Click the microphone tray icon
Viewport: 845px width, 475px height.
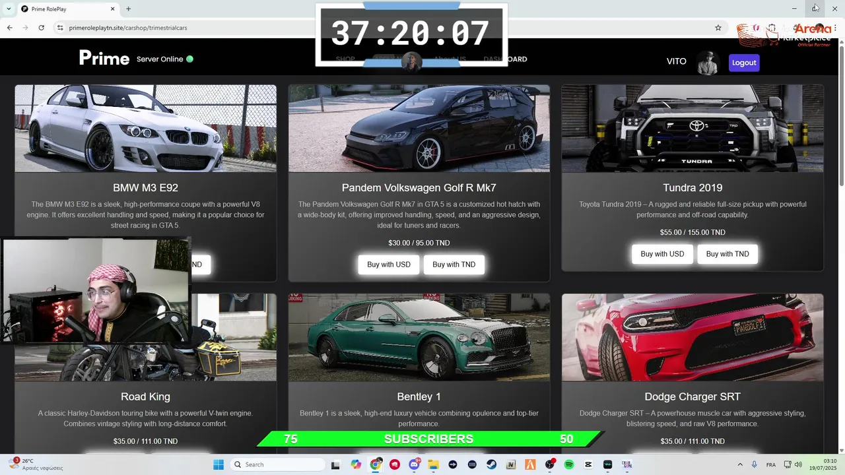[754, 464]
